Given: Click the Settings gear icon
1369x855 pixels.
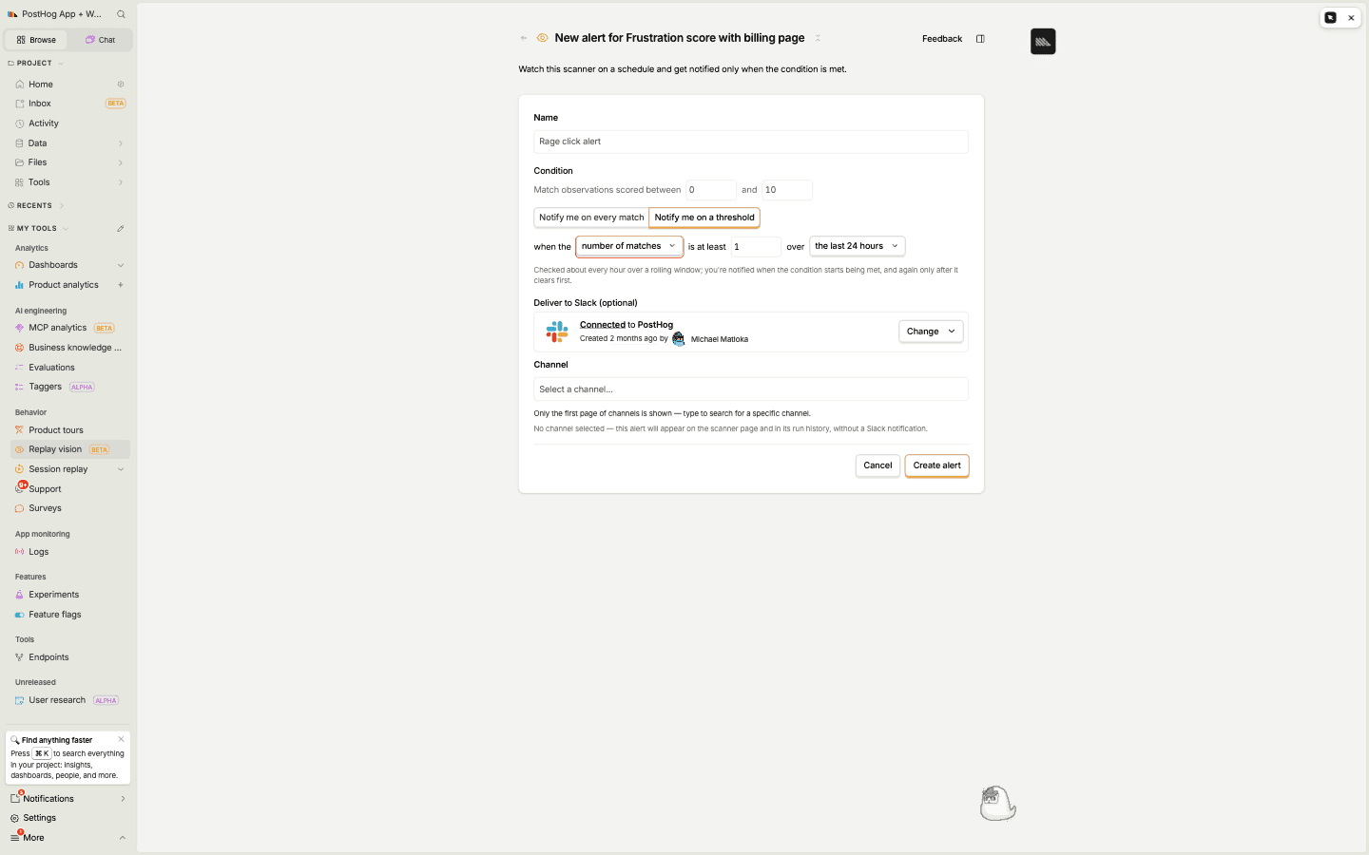Looking at the screenshot, I should (14, 818).
